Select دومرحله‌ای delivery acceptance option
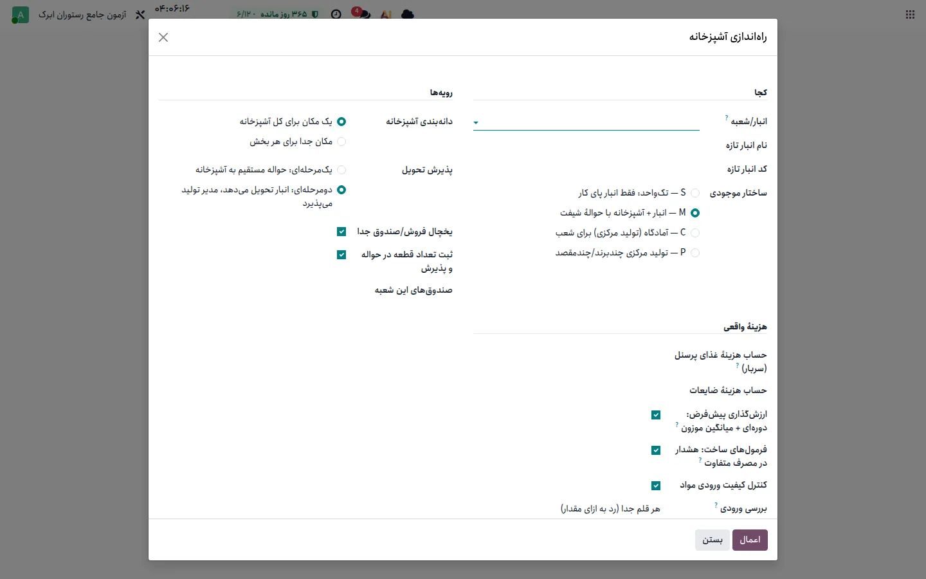This screenshot has height=579, width=926. coord(341,190)
